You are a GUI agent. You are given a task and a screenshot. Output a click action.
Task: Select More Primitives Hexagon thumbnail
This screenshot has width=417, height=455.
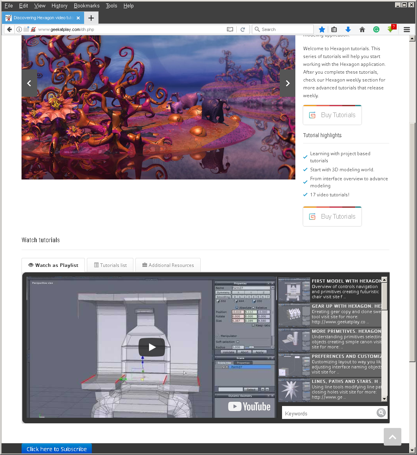pos(294,340)
